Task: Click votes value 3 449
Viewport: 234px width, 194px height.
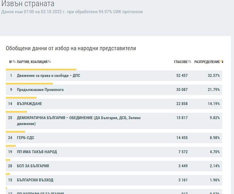Action: point(183,166)
